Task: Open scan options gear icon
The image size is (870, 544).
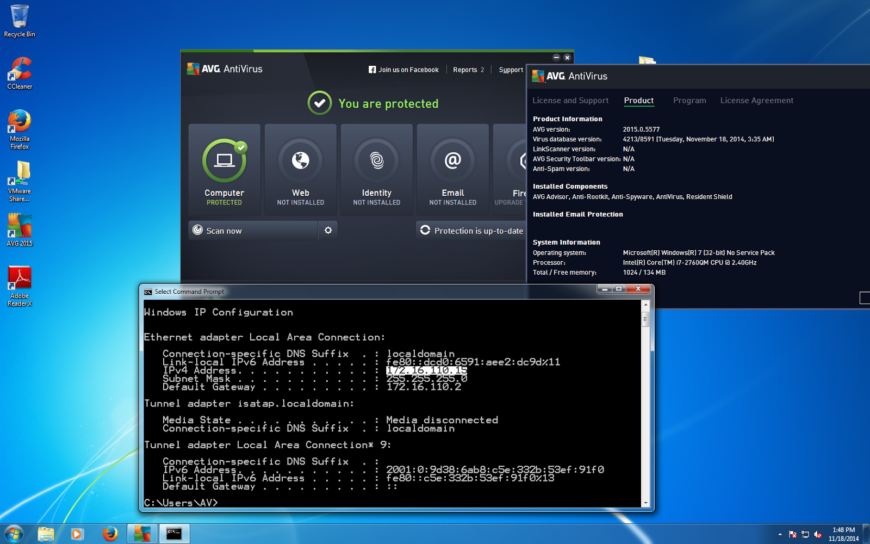Action: (328, 231)
